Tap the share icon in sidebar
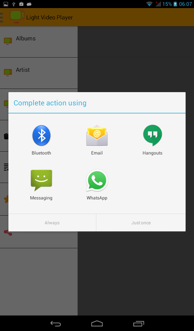Viewport: 194px width, 331px height. (x=8, y=232)
